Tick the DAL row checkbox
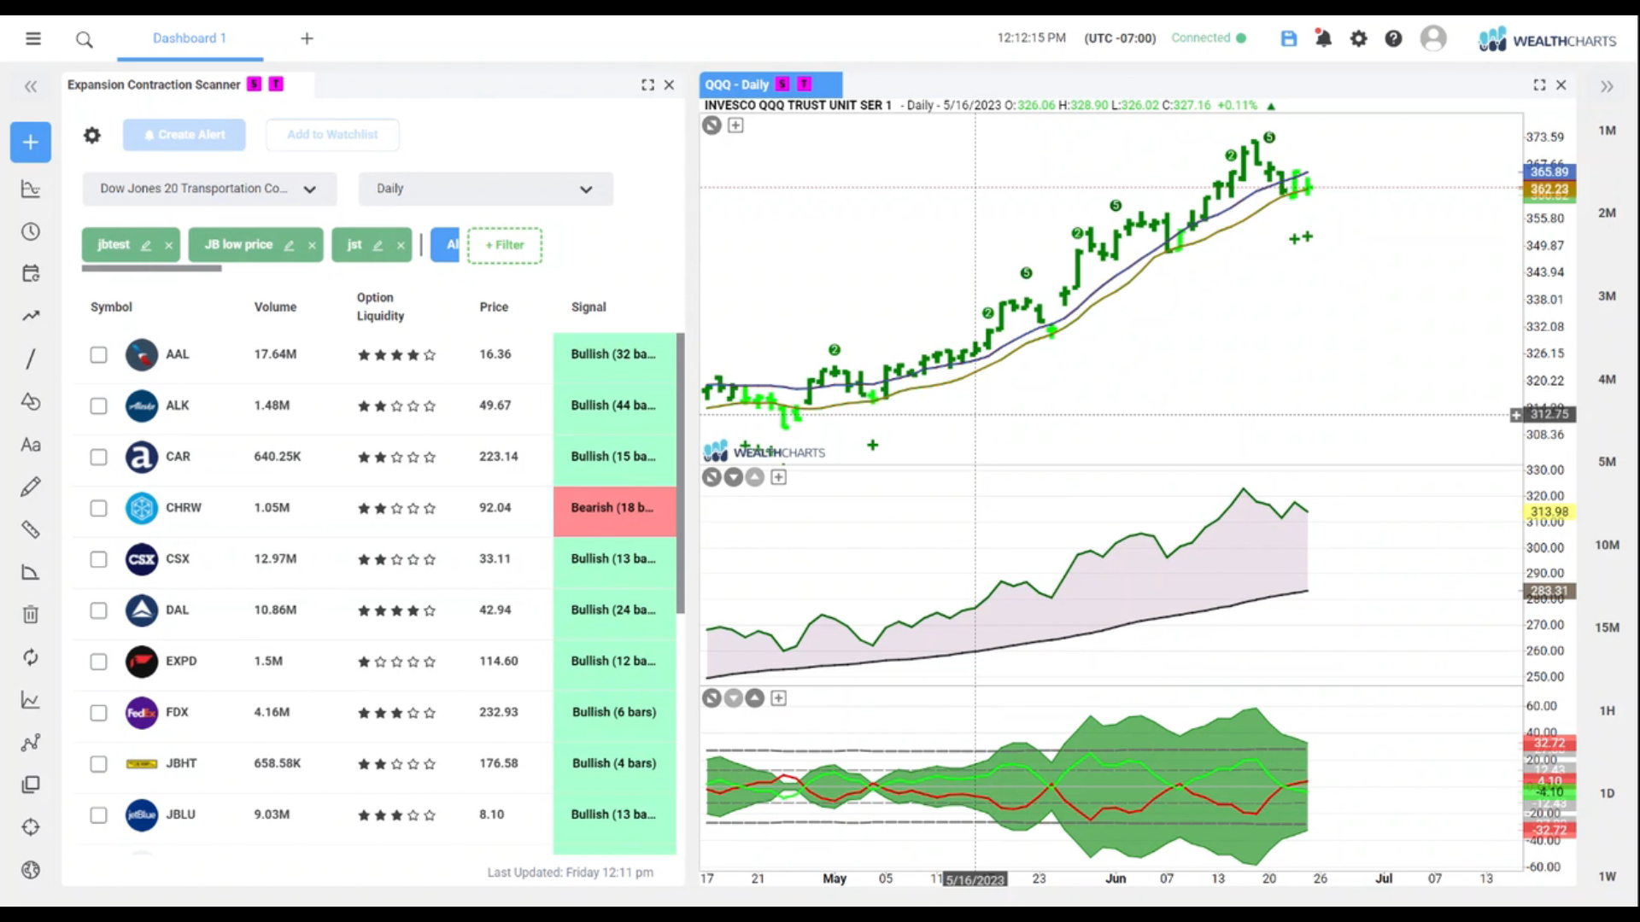 point(99,610)
